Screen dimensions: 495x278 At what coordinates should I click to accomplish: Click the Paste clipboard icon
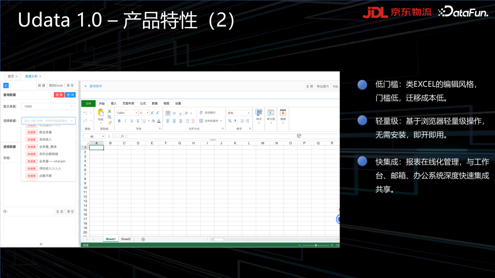(x=101, y=112)
